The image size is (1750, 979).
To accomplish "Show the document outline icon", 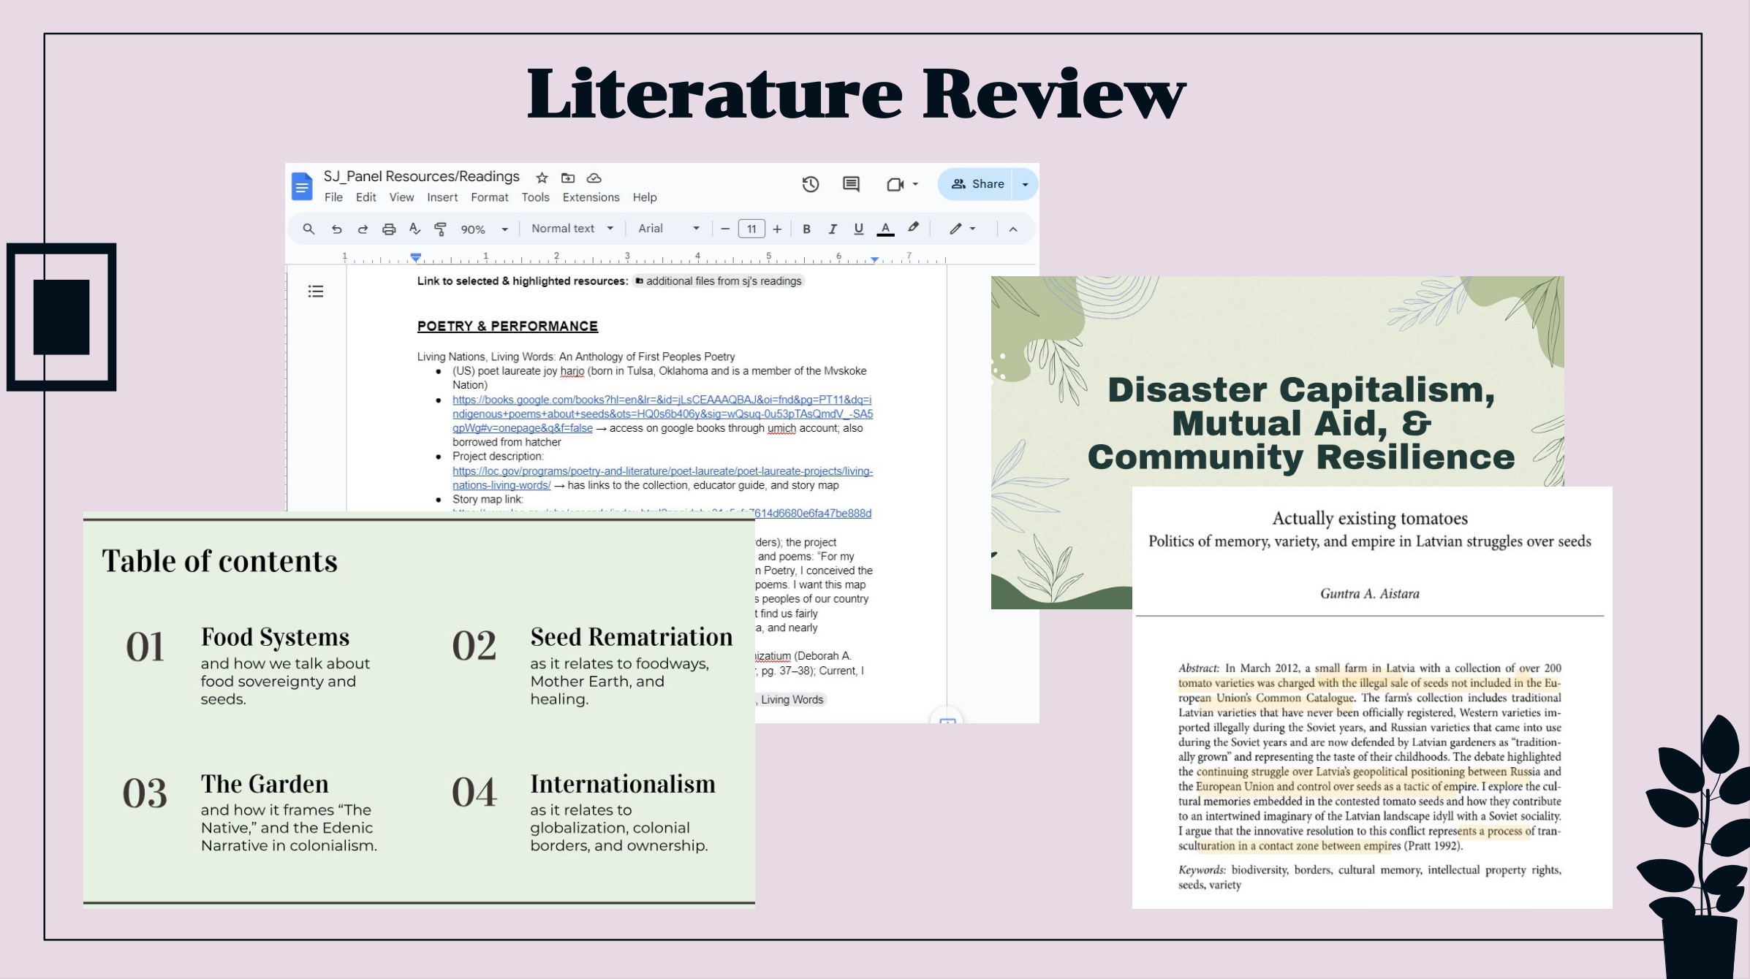I will pos(316,292).
